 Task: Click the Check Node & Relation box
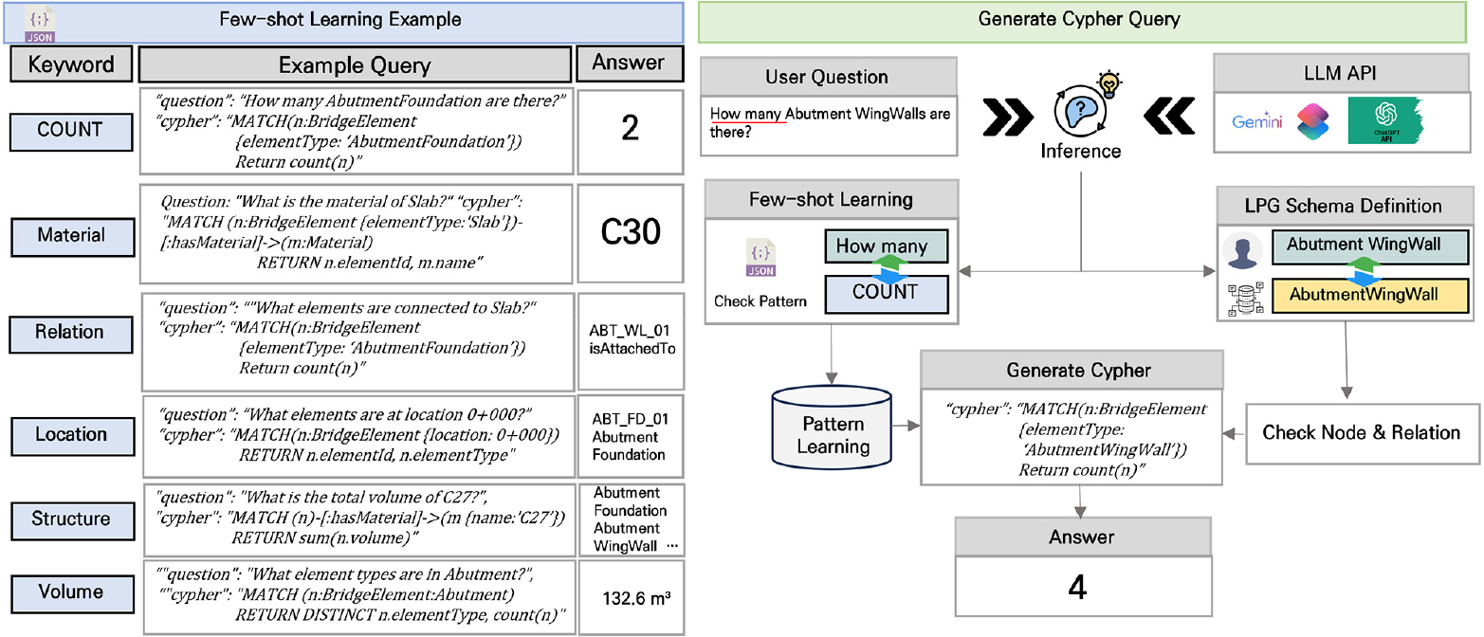coord(1361,433)
